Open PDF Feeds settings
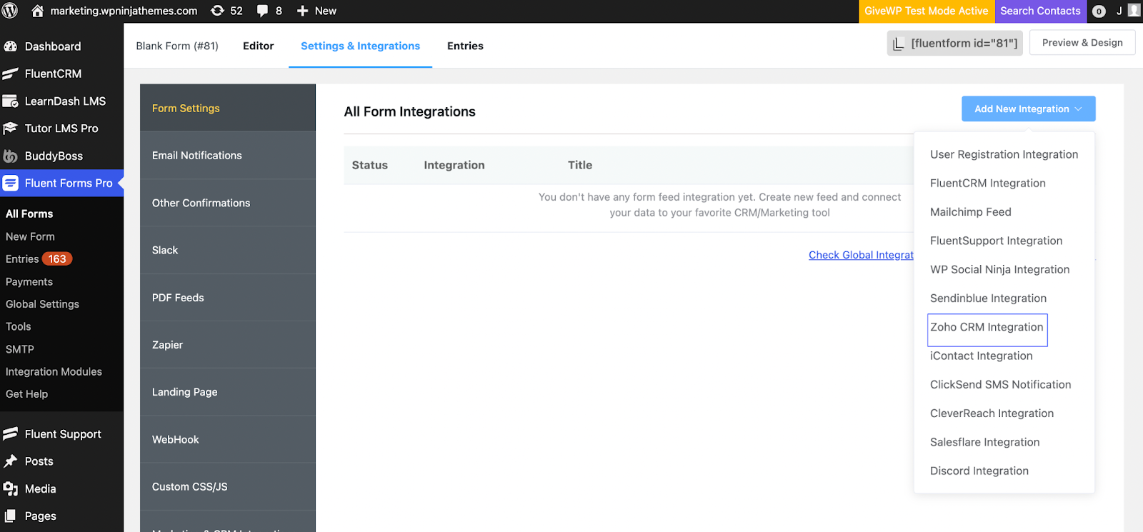1143x532 pixels. [x=228, y=297]
